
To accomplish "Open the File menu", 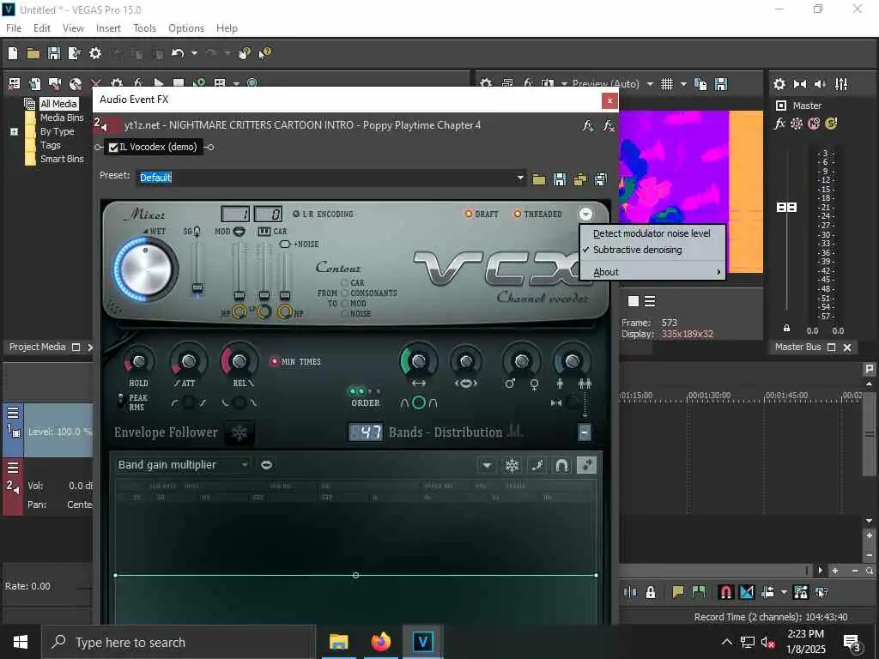I will click(14, 28).
